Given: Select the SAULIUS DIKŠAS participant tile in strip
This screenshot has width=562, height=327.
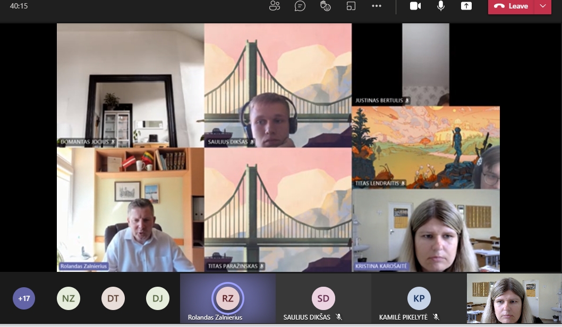Looking at the screenshot, I should [323, 298].
